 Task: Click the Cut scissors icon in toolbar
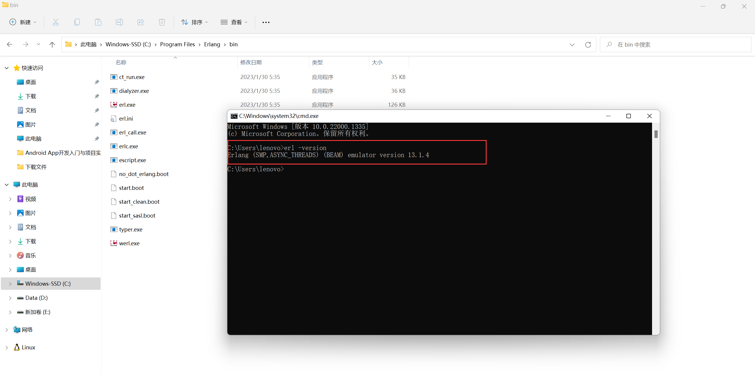56,22
